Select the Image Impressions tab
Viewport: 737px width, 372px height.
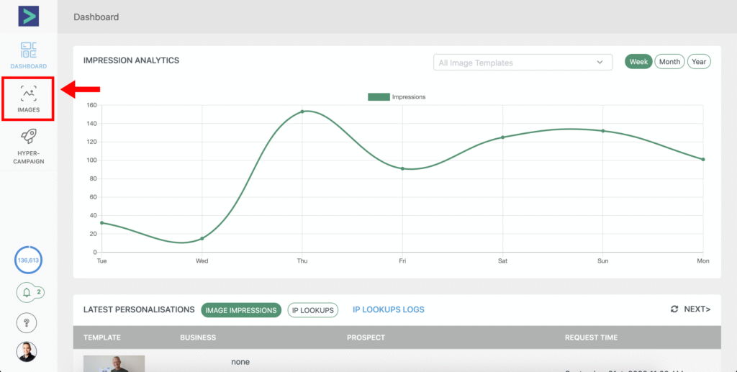[241, 310]
